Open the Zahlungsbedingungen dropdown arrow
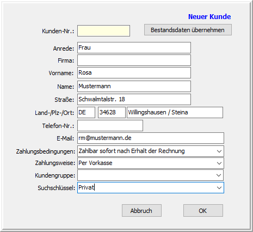Image resolution: width=253 pixels, height=232 pixels. tap(219, 151)
